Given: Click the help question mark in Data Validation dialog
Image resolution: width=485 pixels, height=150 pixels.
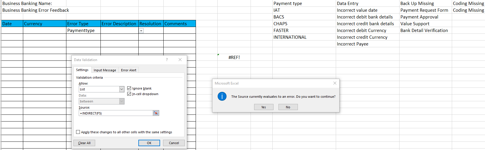Looking at the screenshot, I should (167, 60).
